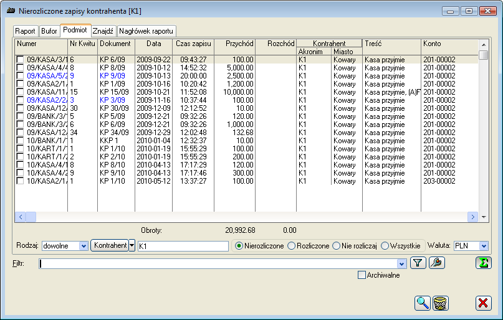Click the Miasto sub-column header
Screen dimensions: 503x320
(x=347, y=51)
